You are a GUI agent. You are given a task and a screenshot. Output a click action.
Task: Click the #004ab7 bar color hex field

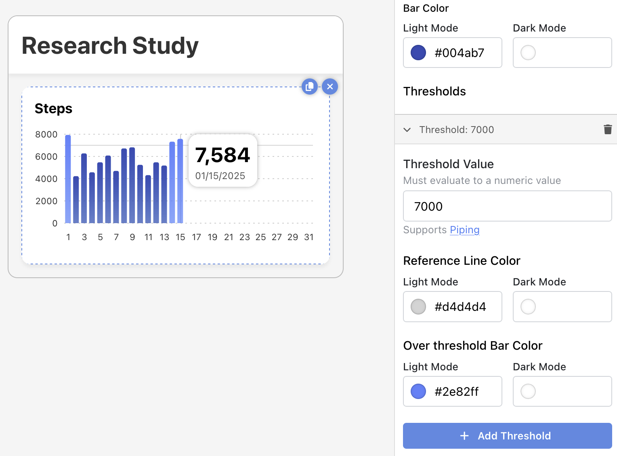460,53
